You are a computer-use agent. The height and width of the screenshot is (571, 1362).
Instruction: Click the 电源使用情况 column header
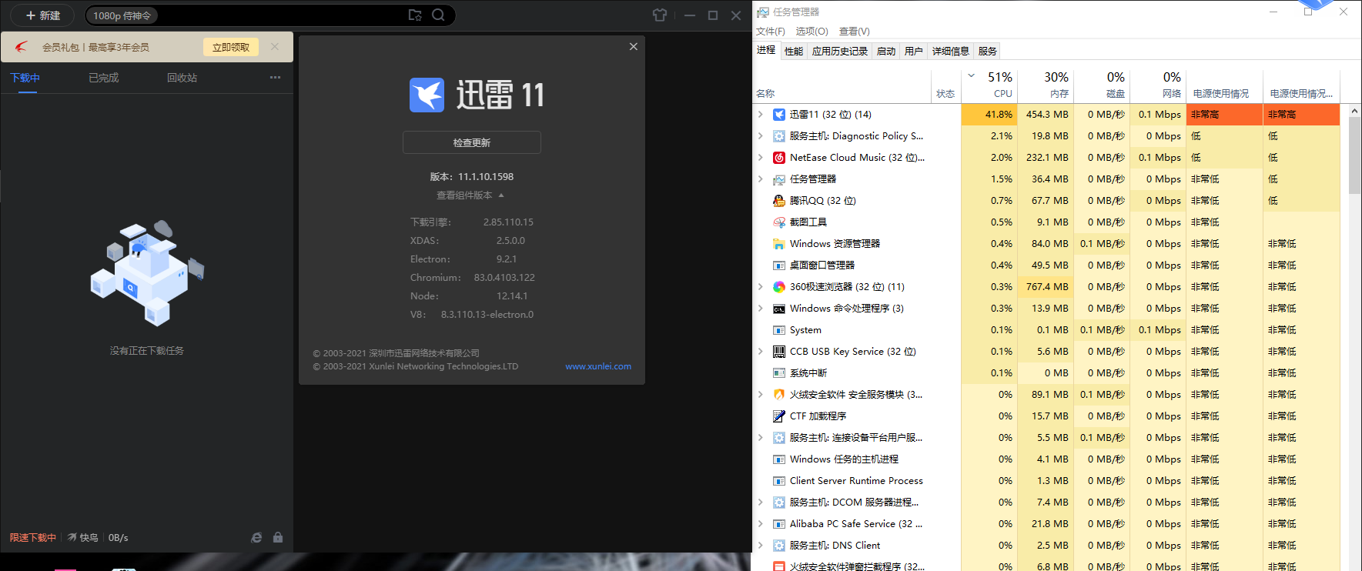[1224, 85]
